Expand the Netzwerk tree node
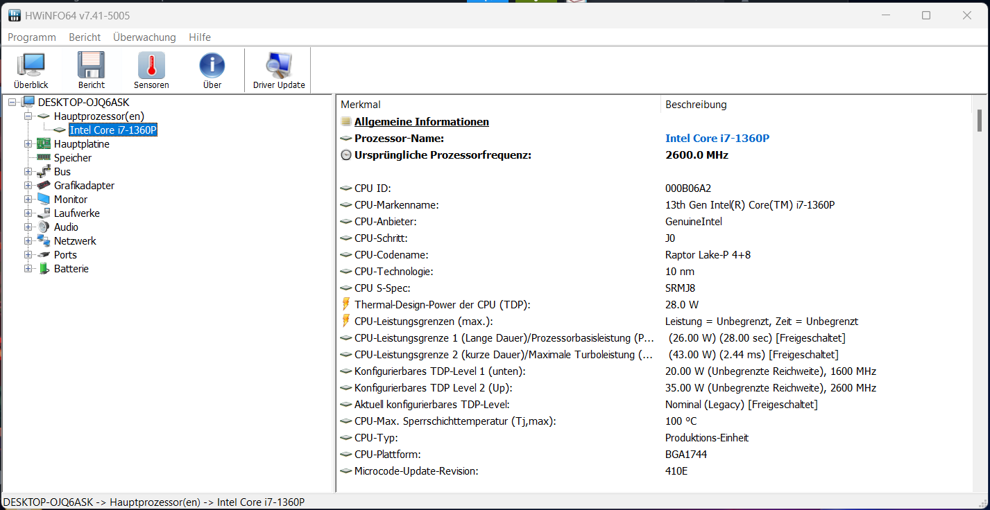The image size is (990, 510). (x=28, y=241)
